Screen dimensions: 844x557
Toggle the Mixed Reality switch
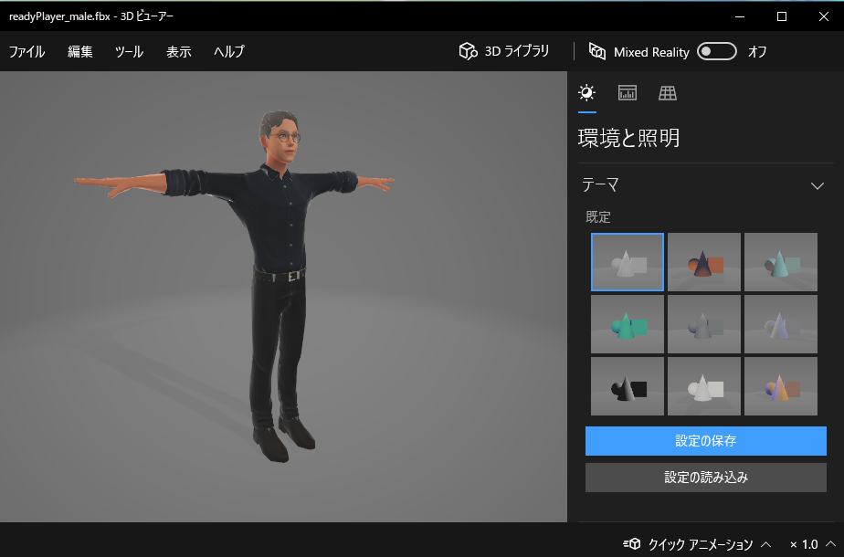tap(716, 52)
